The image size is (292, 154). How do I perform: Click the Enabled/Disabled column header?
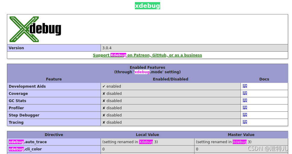(x=171, y=79)
